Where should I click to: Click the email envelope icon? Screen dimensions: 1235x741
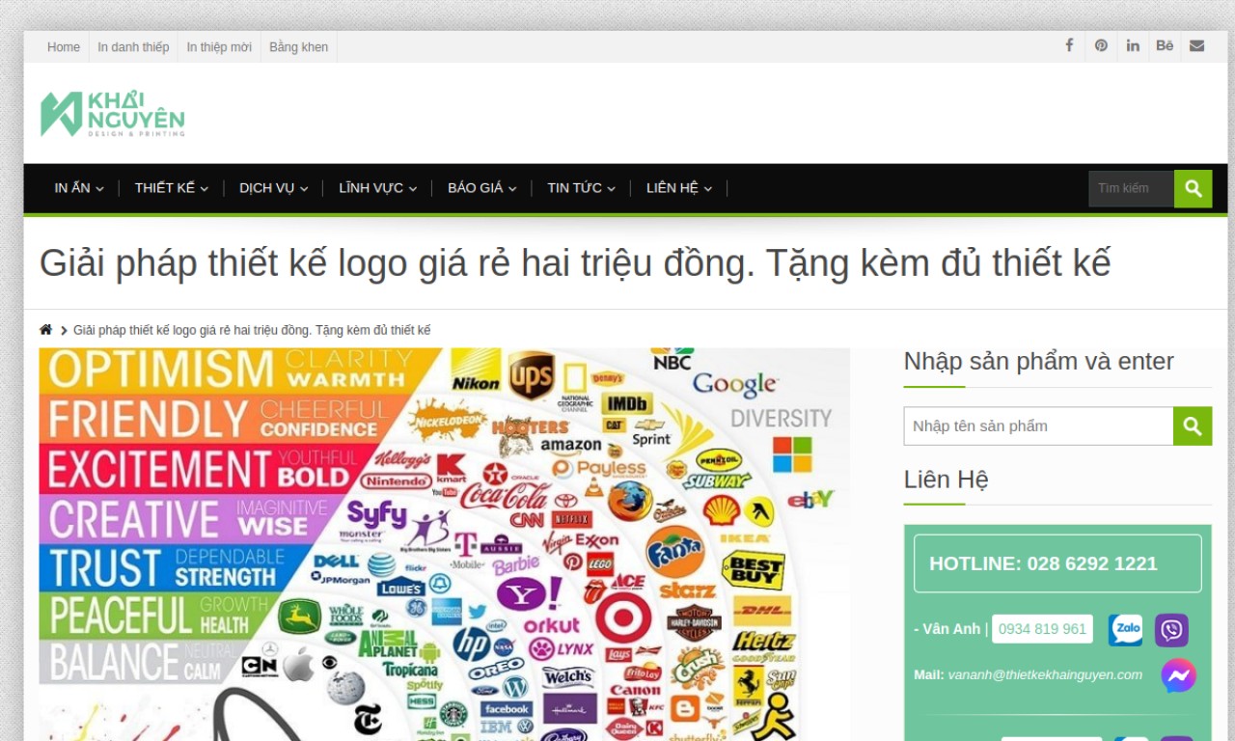pyautogui.click(x=1196, y=45)
